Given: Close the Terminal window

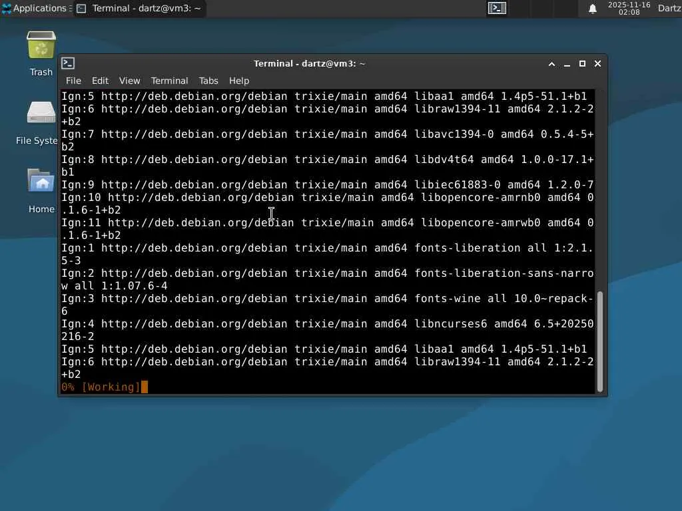Looking at the screenshot, I should pyautogui.click(x=597, y=64).
